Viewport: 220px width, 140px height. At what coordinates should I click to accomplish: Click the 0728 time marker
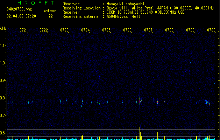click(169, 30)
